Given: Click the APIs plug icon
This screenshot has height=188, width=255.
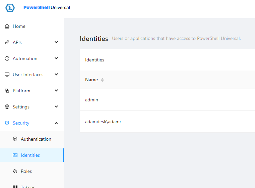Looking at the screenshot, I should (7, 42).
